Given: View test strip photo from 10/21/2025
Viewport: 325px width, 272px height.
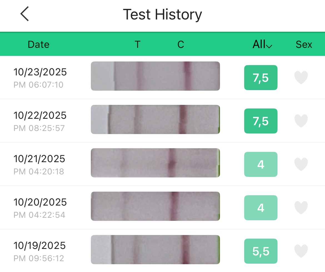Looking at the screenshot, I should point(155,163).
